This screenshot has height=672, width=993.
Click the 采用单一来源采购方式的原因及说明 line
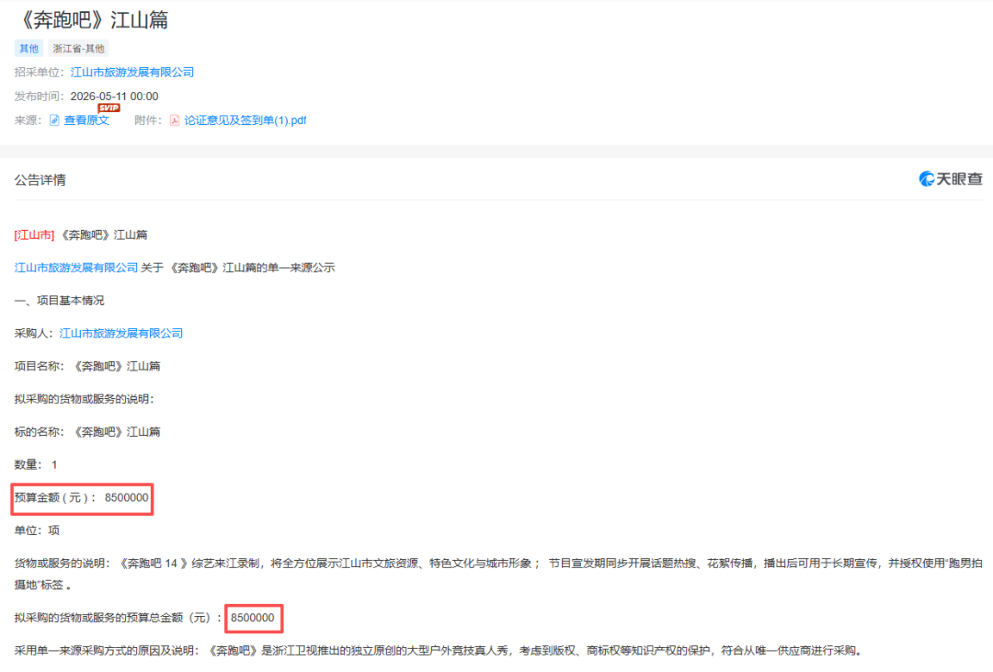(x=439, y=651)
